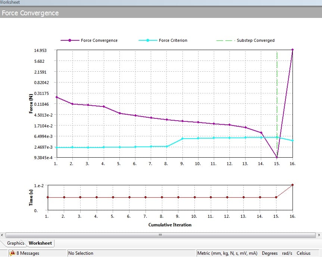Click the Force Convergence point at iteration 15
The image size is (322, 257).
(x=277, y=158)
